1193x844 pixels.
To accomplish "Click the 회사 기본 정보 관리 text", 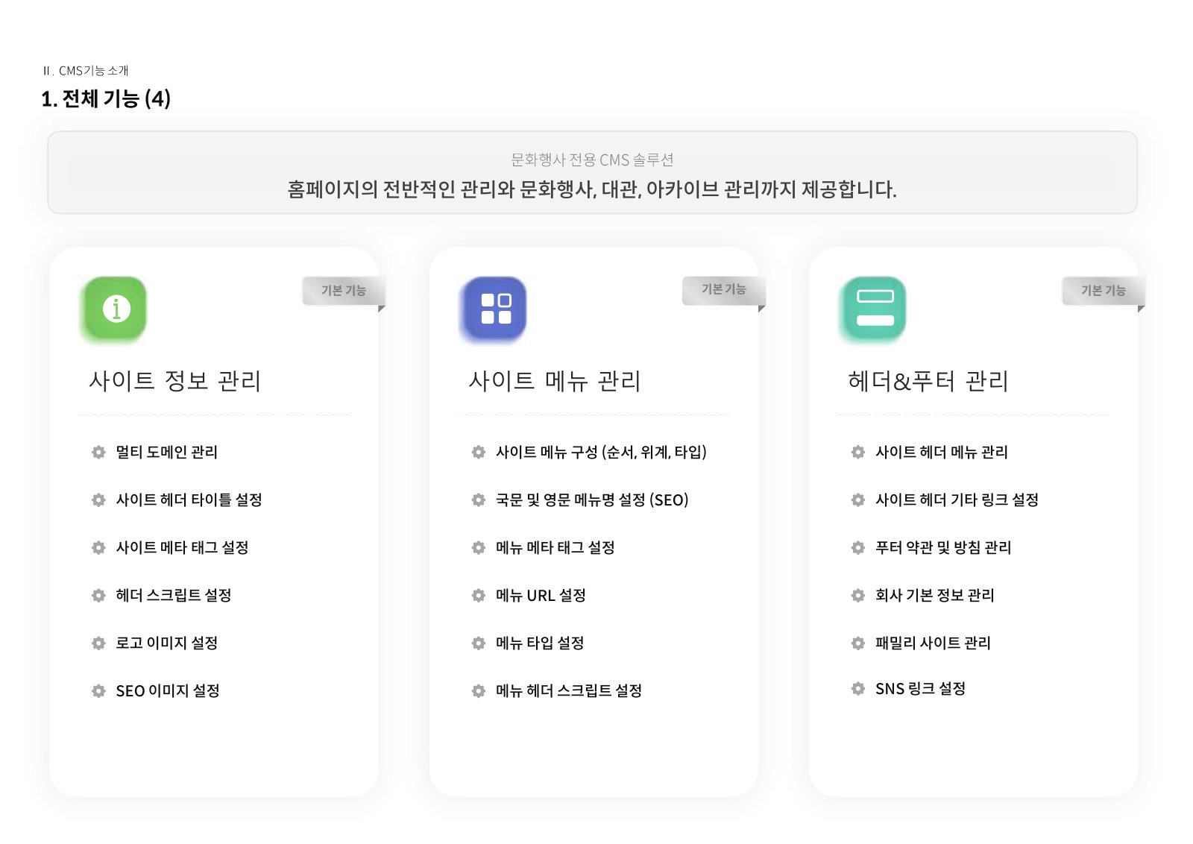I will click(935, 595).
